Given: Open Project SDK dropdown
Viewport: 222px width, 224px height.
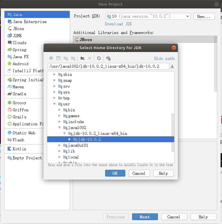Looking at the screenshot, I should coord(148,16).
